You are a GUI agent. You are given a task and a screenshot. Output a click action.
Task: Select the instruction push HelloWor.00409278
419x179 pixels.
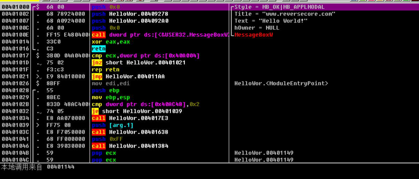(130, 14)
